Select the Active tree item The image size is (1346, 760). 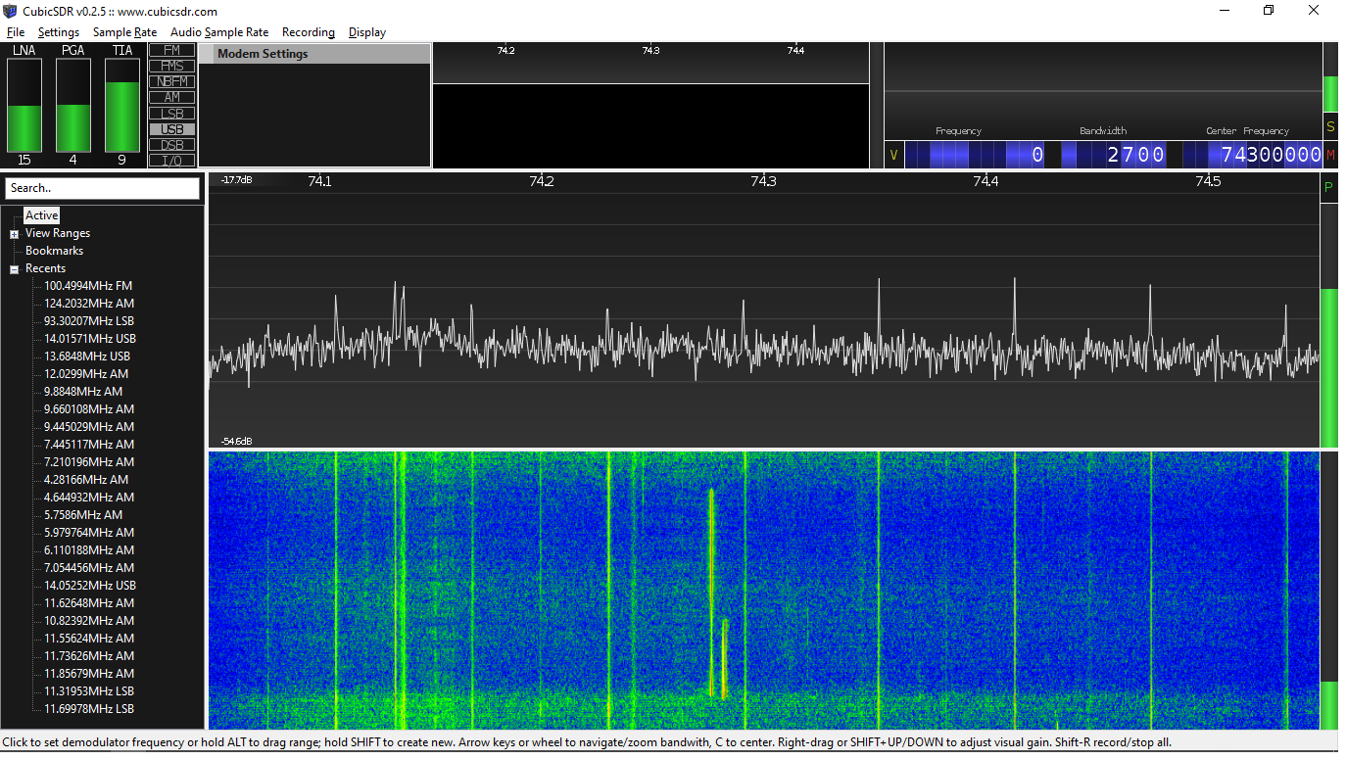pos(42,215)
